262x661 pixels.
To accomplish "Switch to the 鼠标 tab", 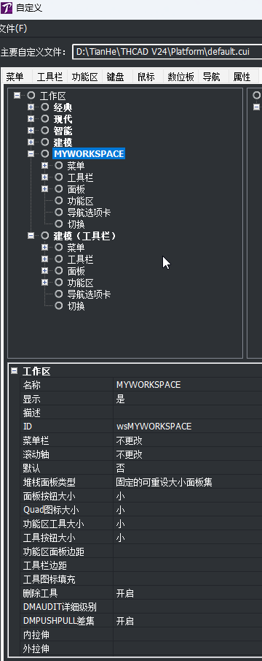I will point(146,77).
